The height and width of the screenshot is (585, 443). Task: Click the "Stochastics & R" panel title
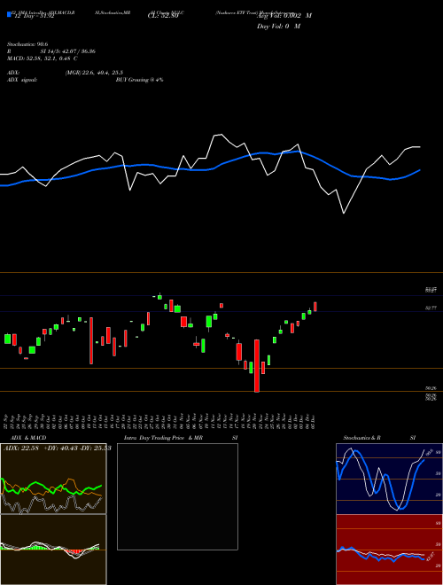click(x=362, y=438)
